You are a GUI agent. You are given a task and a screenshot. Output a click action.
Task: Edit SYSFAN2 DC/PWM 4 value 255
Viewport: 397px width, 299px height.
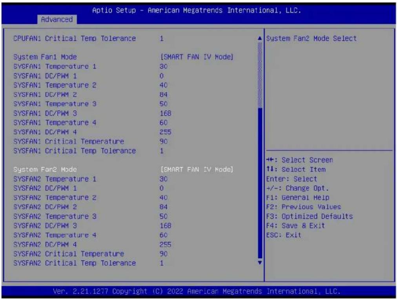click(x=166, y=244)
